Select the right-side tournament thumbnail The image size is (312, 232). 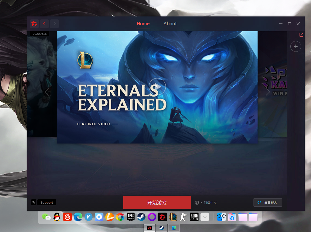tap(272, 84)
